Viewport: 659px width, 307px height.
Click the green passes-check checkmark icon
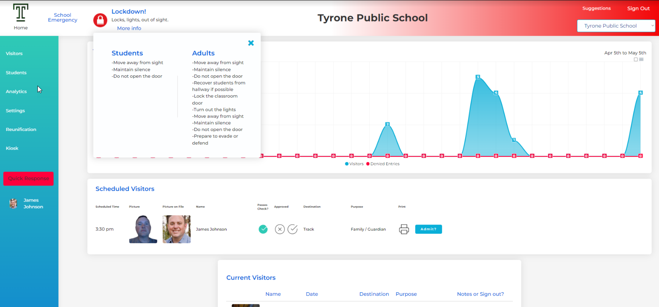pos(263,229)
